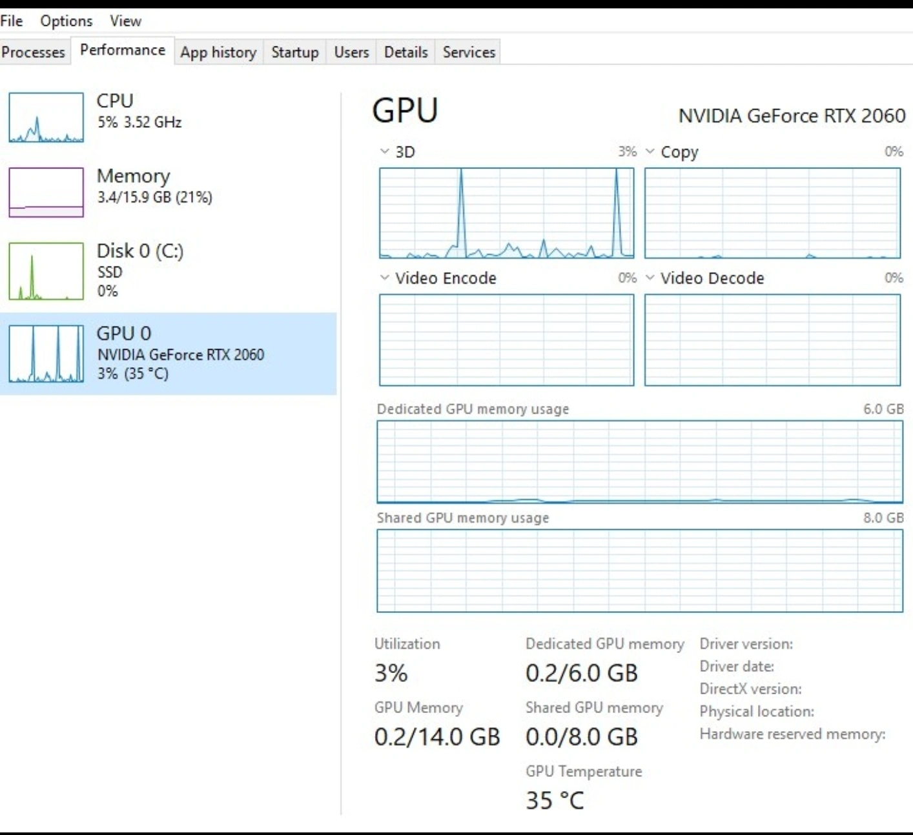Select the GPU 0 mini graph thumbnail
The height and width of the screenshot is (835, 913).
pyautogui.click(x=46, y=354)
